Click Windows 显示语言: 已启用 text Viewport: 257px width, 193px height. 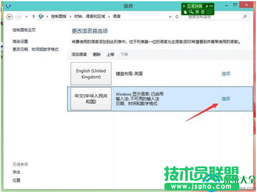tap(140, 94)
